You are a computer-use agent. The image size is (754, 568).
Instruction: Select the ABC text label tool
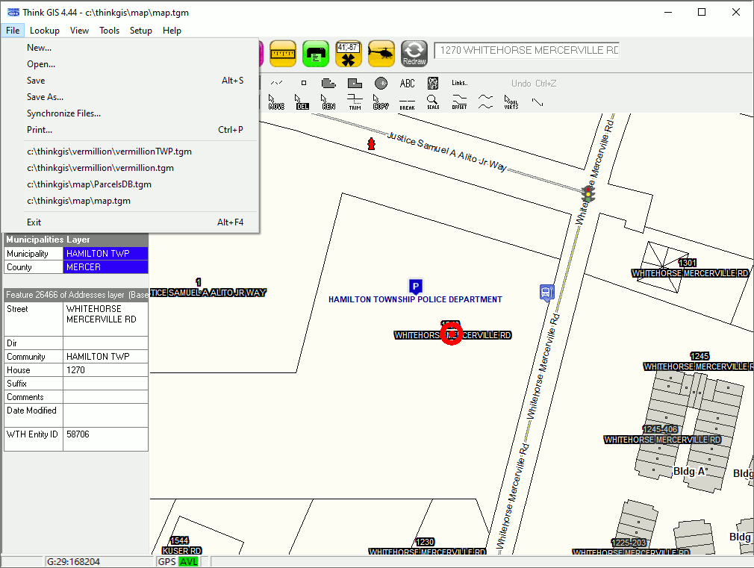pos(408,83)
